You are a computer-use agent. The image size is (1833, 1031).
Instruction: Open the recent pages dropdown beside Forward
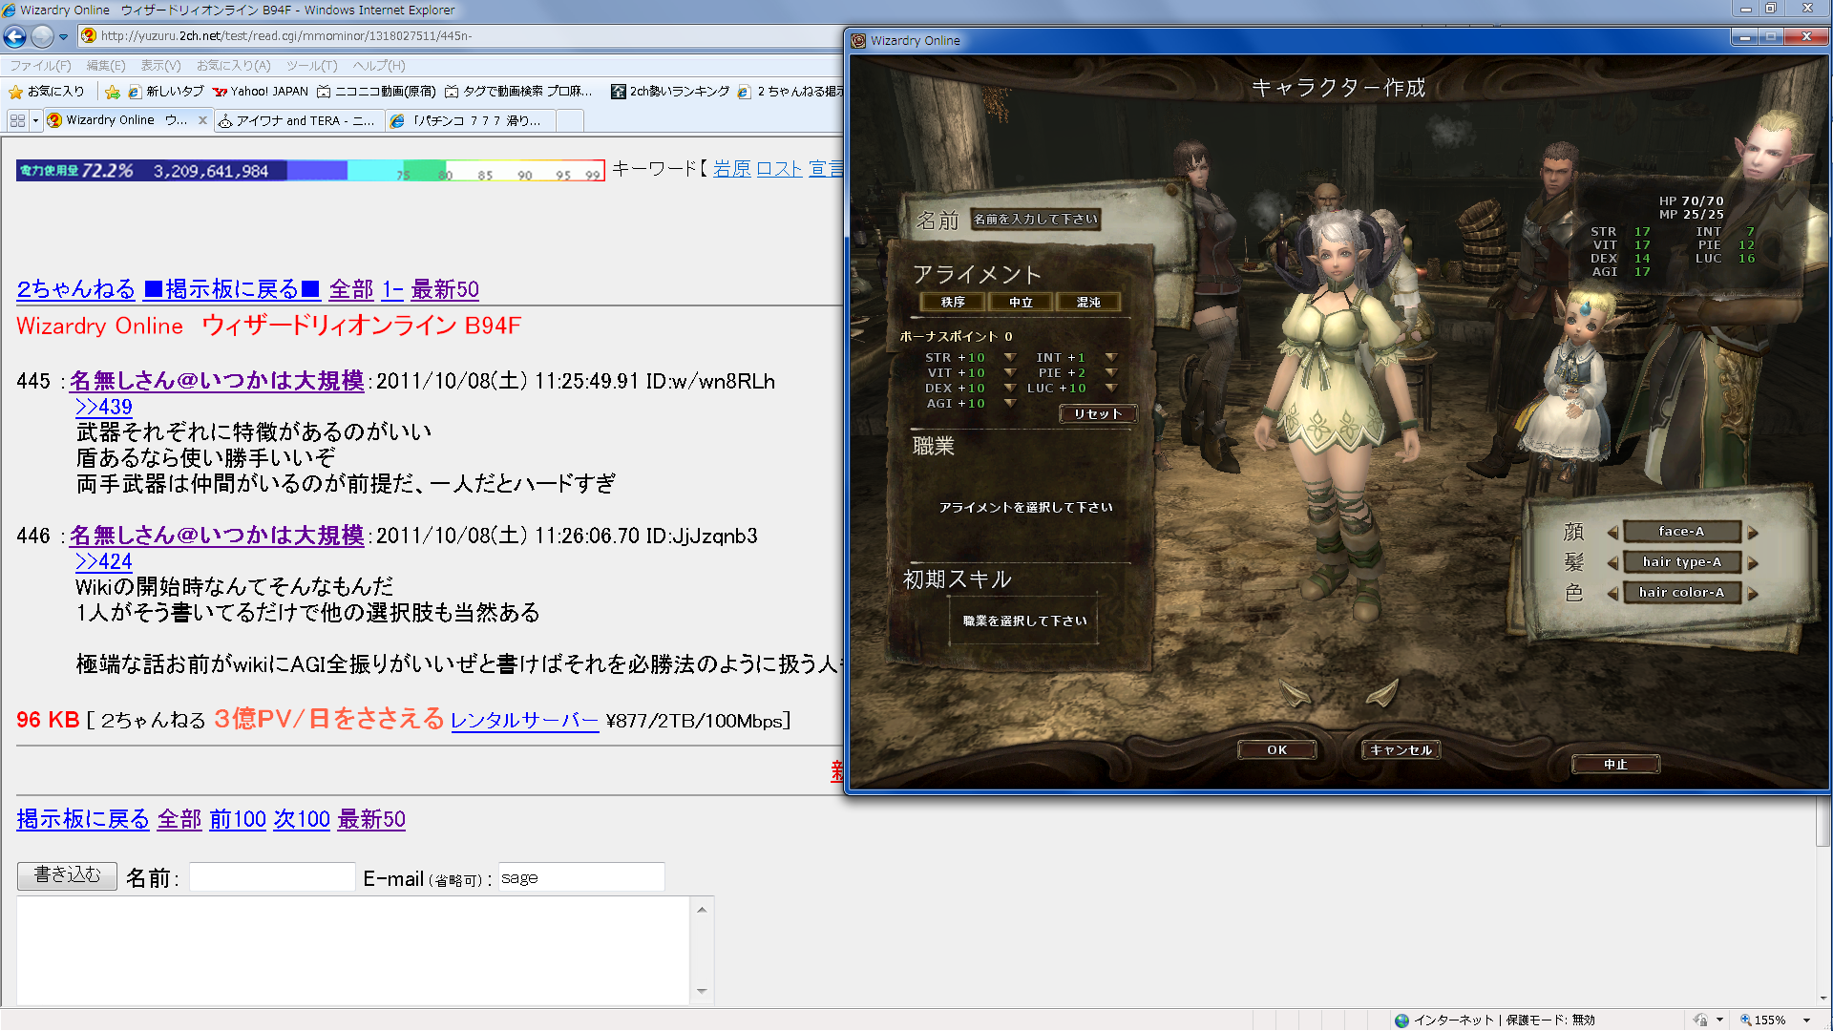pos(64,37)
